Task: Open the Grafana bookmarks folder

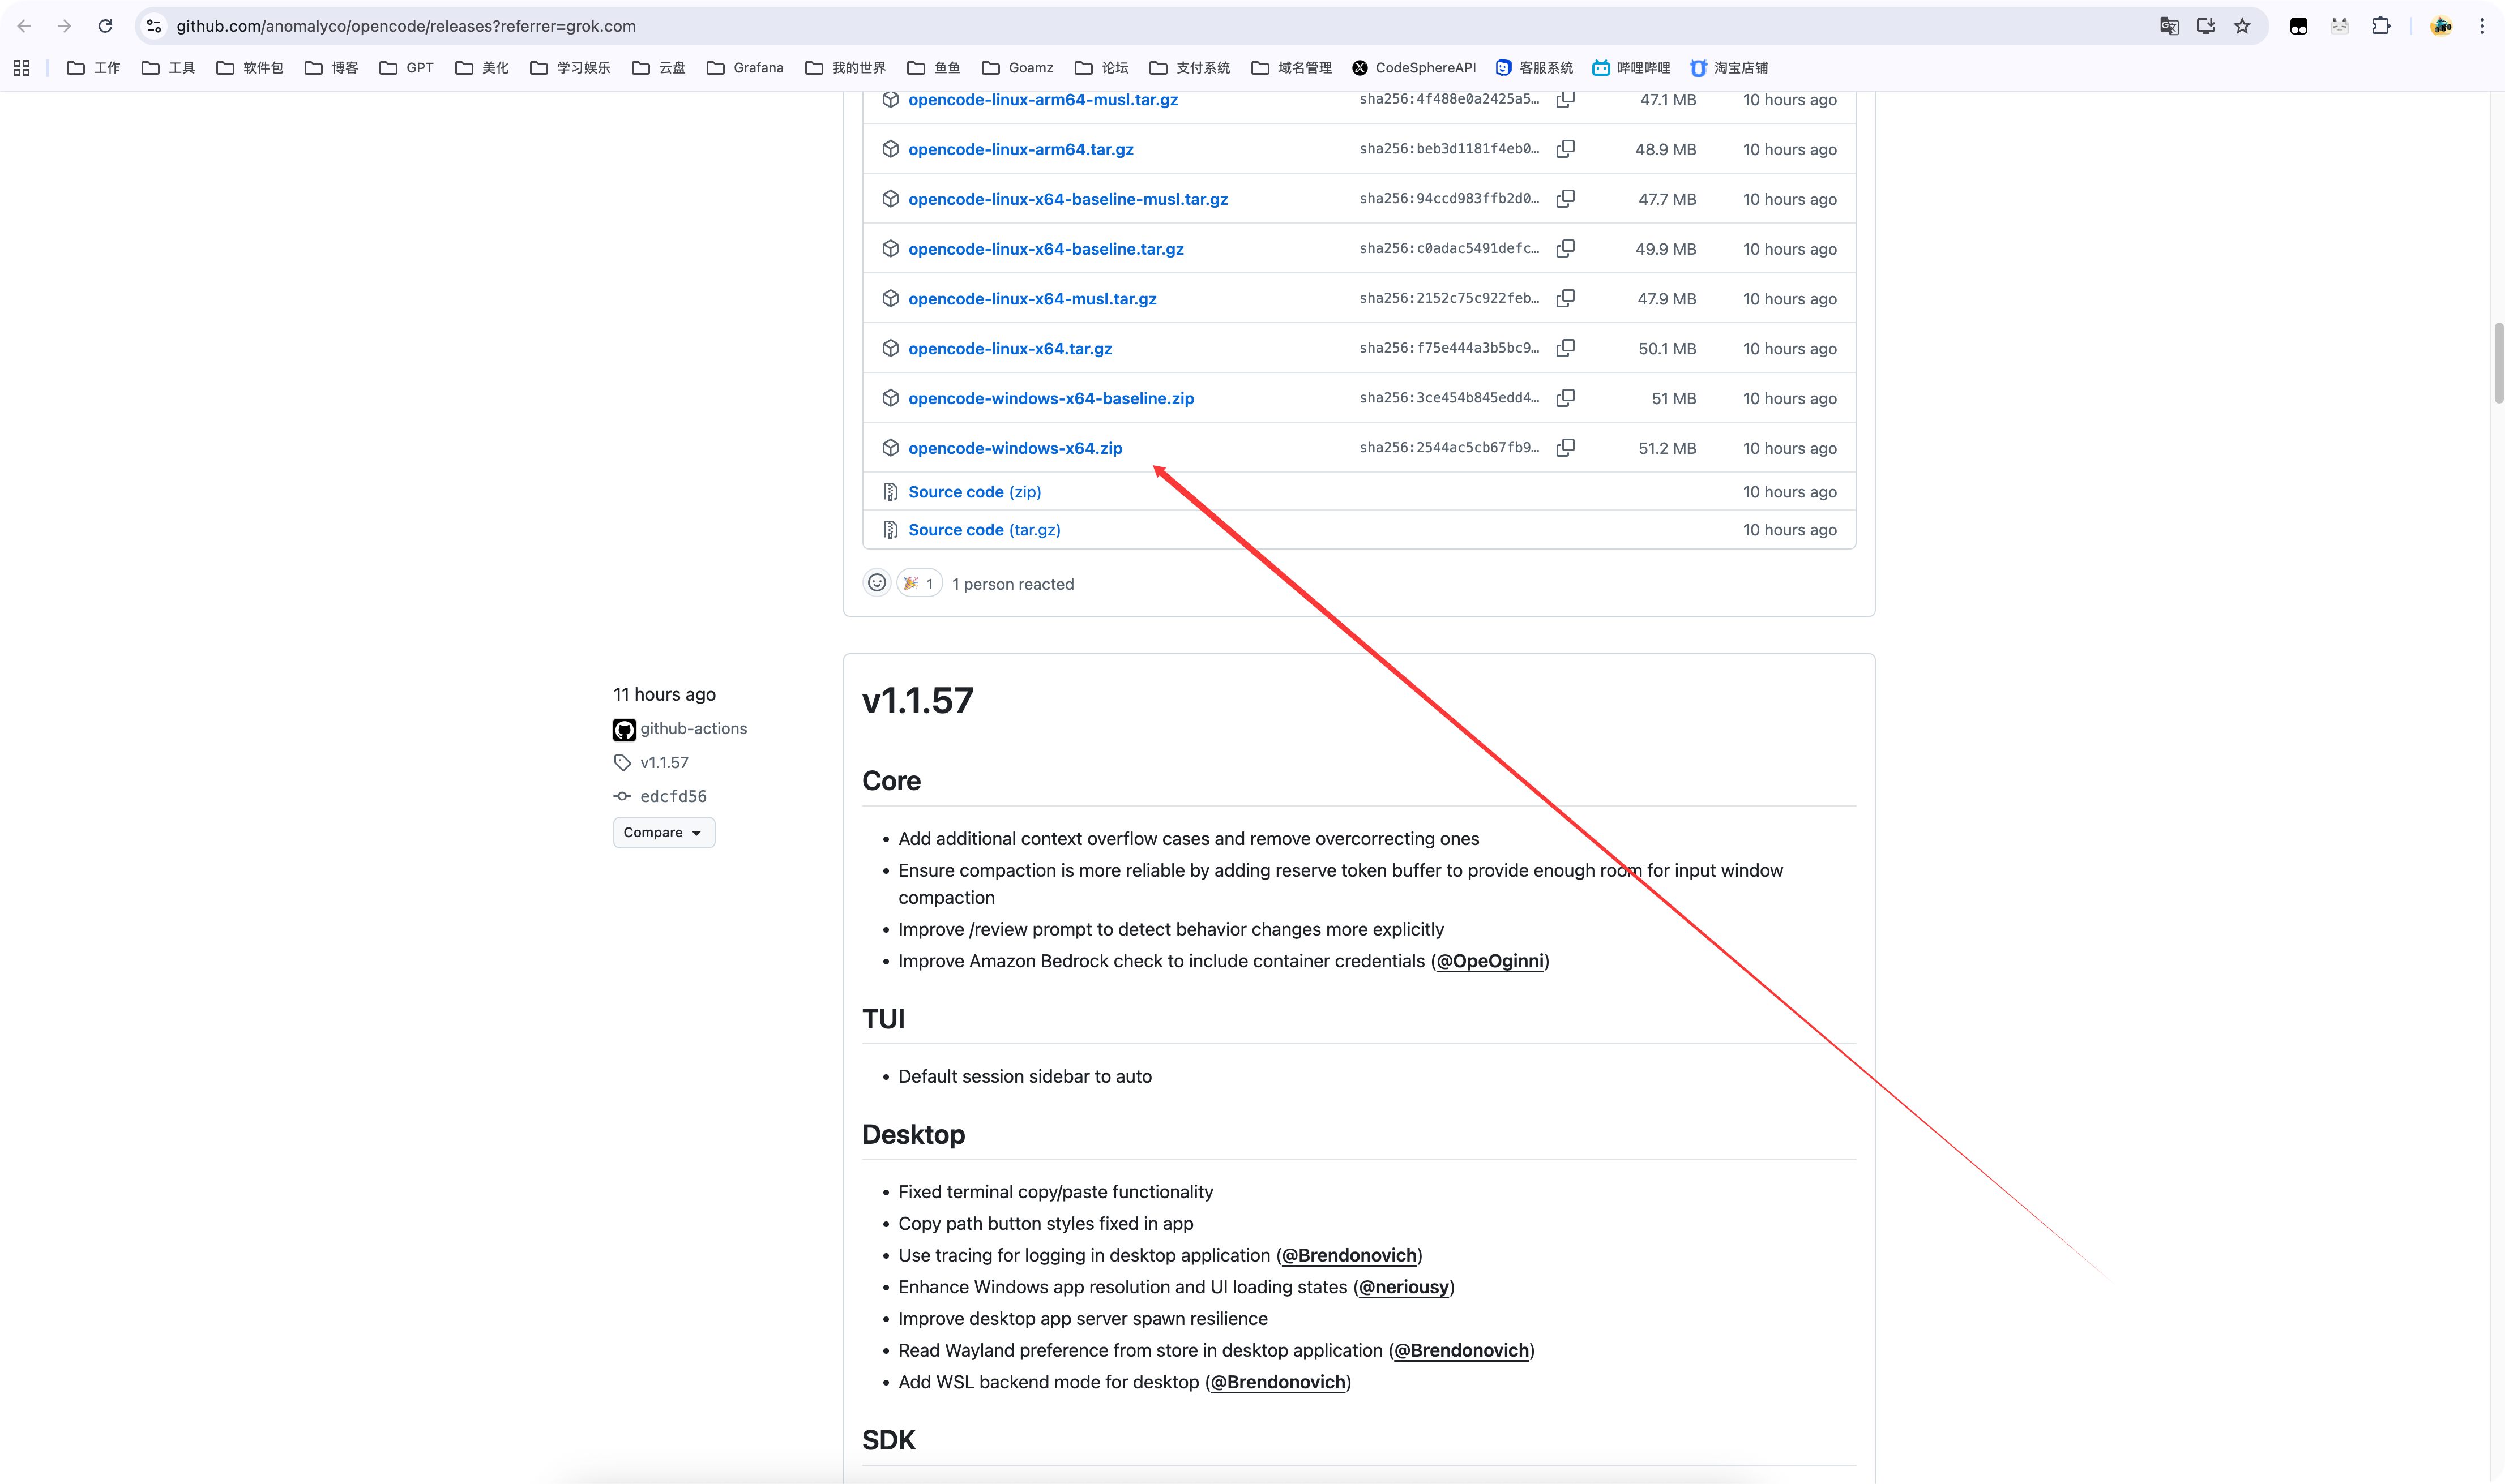Action: click(745, 68)
